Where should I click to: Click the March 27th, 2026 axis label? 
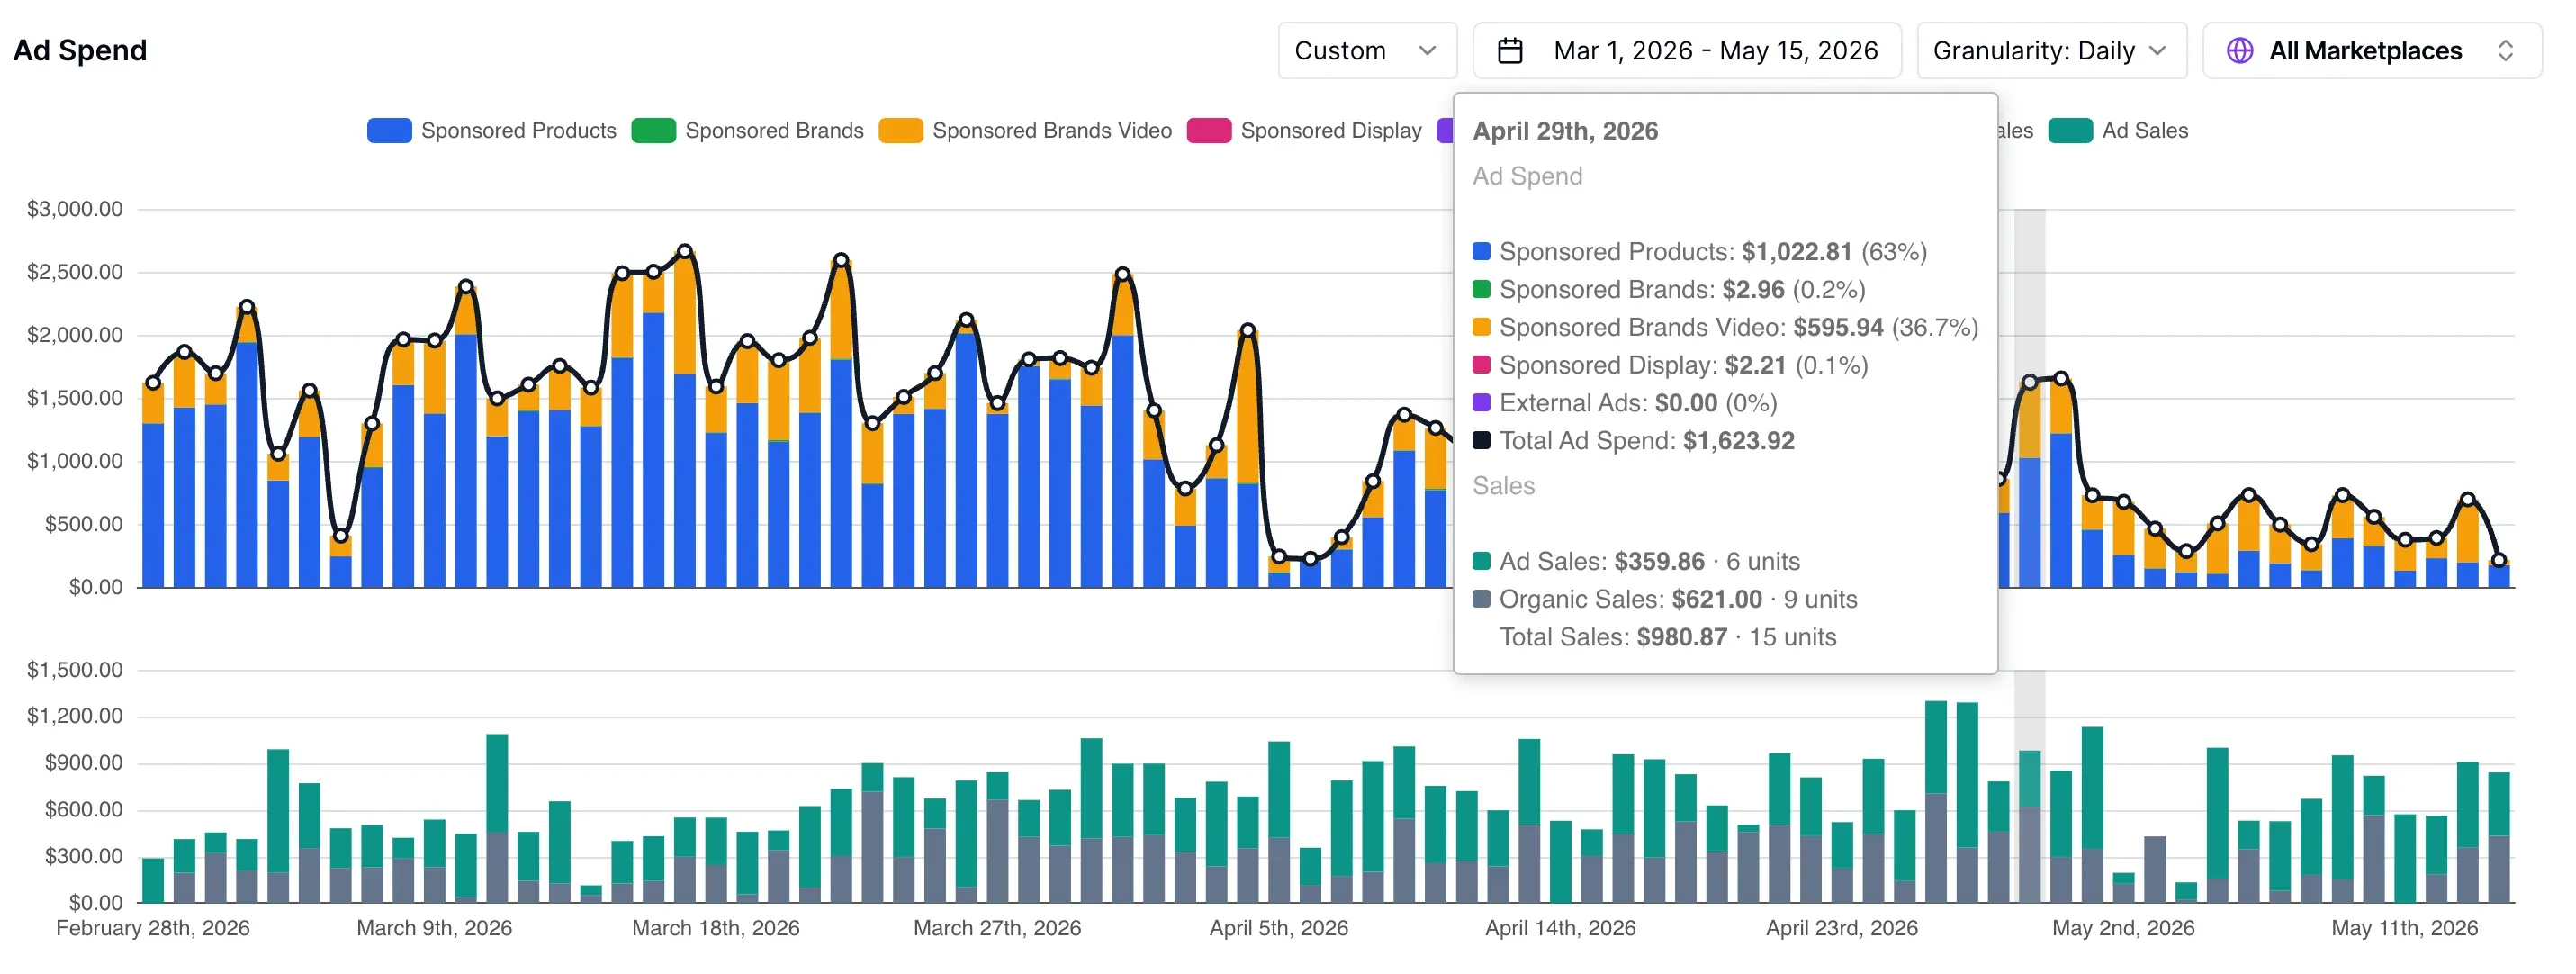tap(997, 929)
